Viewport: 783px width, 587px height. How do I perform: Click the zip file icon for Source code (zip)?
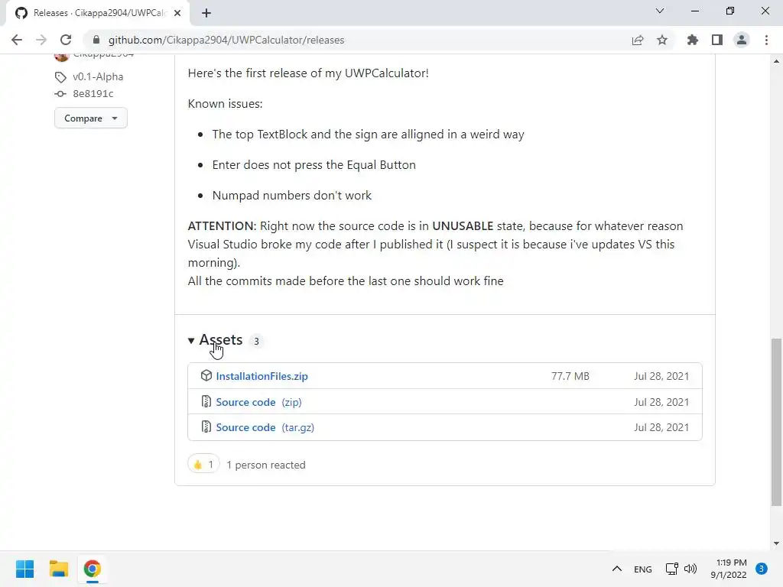pos(206,401)
